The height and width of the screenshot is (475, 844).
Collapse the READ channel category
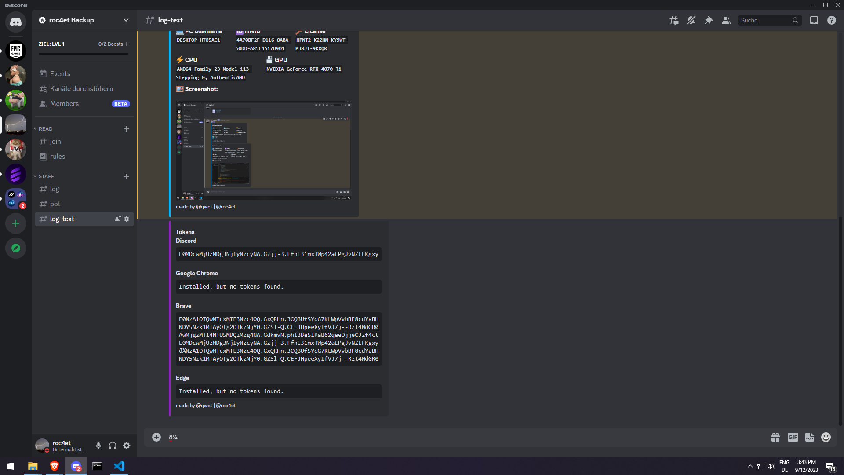(45, 129)
